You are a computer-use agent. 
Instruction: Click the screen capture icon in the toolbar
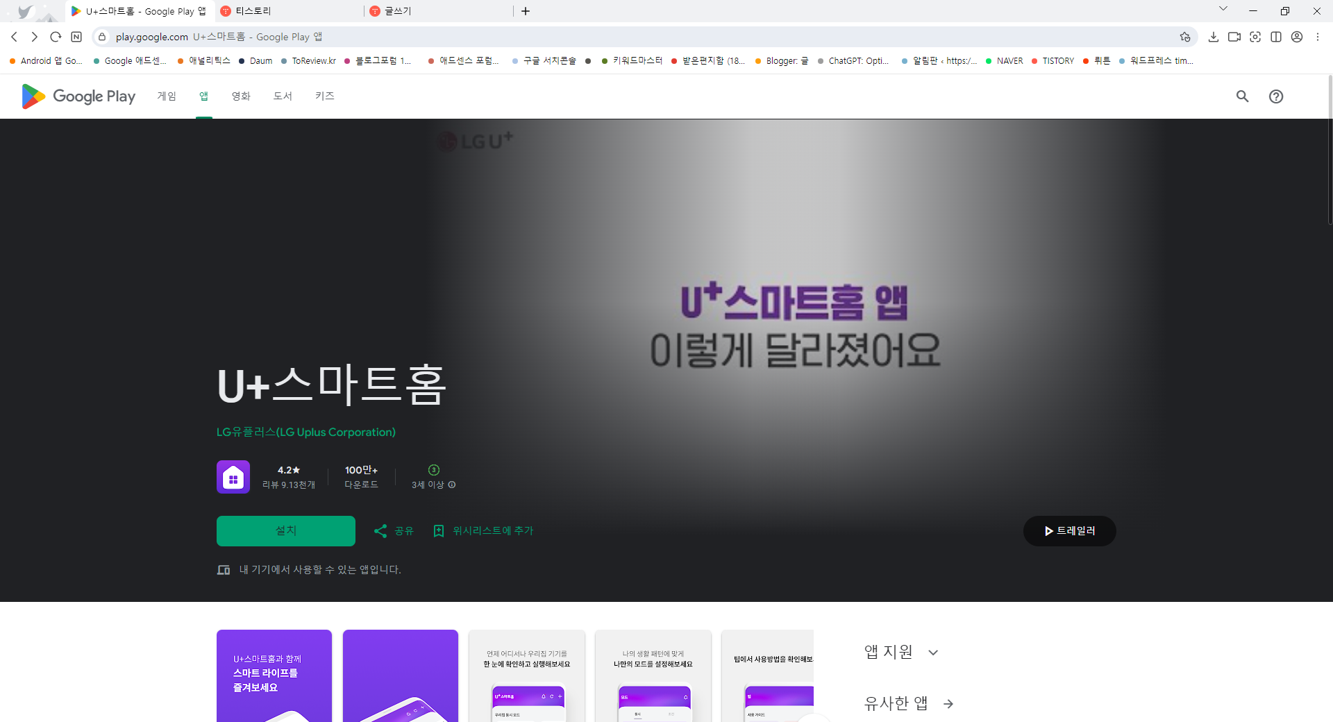tap(1255, 37)
